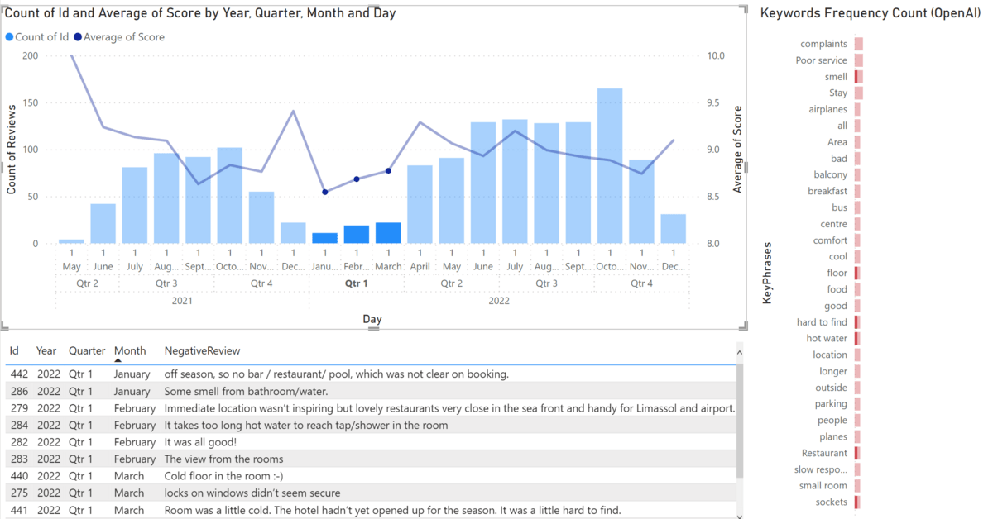Sort table by the Month column header
Viewport: 993px width, 519px height.
tap(130, 351)
